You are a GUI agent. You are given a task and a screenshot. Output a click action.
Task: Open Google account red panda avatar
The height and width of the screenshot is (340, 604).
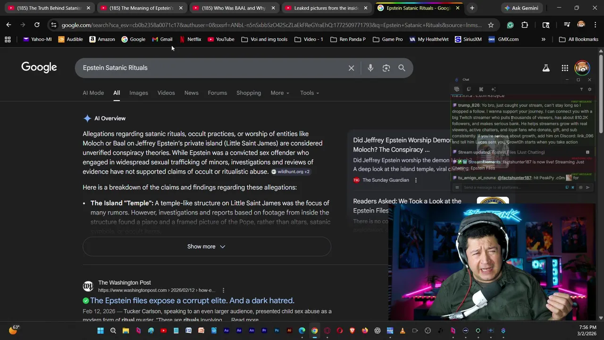(582, 68)
